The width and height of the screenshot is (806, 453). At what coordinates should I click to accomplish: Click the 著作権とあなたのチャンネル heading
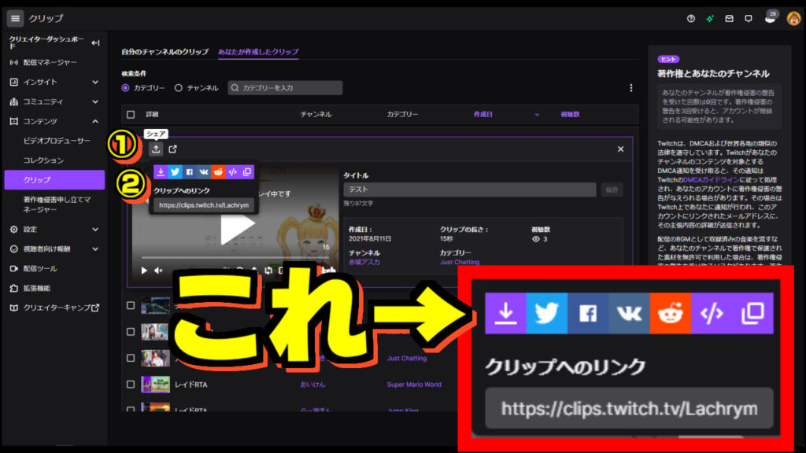pos(713,73)
